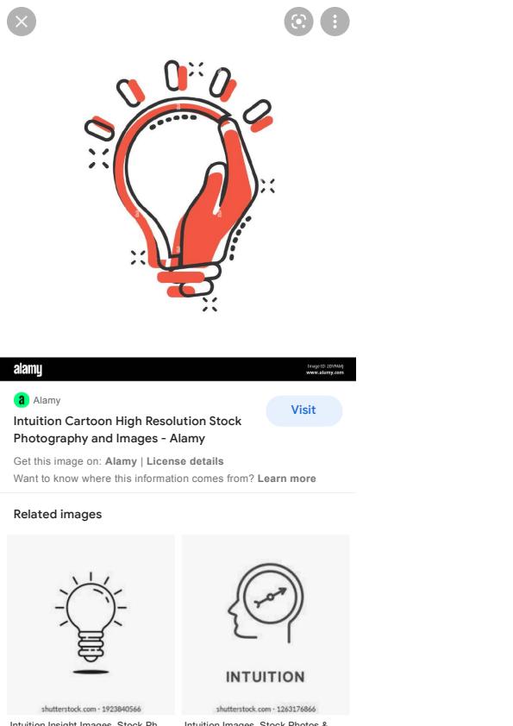Click the Related images heading
This screenshot has width=513, height=726.
click(x=58, y=514)
